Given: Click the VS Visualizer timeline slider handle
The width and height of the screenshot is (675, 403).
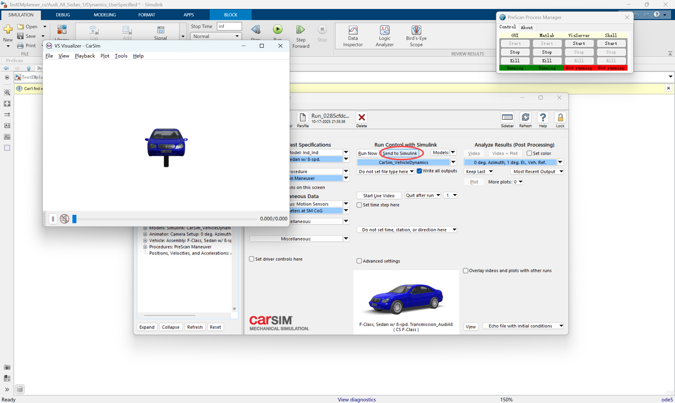Looking at the screenshot, I should click(74, 219).
